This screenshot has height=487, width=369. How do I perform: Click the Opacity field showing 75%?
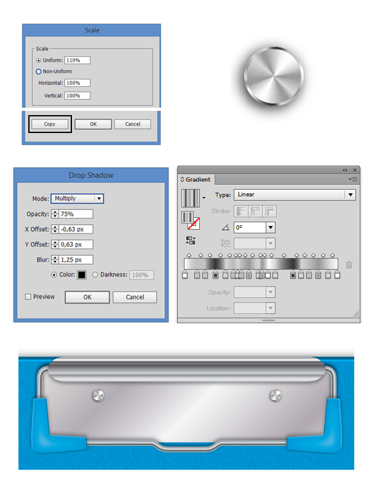click(76, 214)
